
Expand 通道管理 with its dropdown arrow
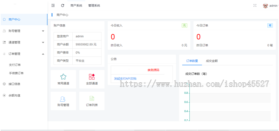click(43, 42)
